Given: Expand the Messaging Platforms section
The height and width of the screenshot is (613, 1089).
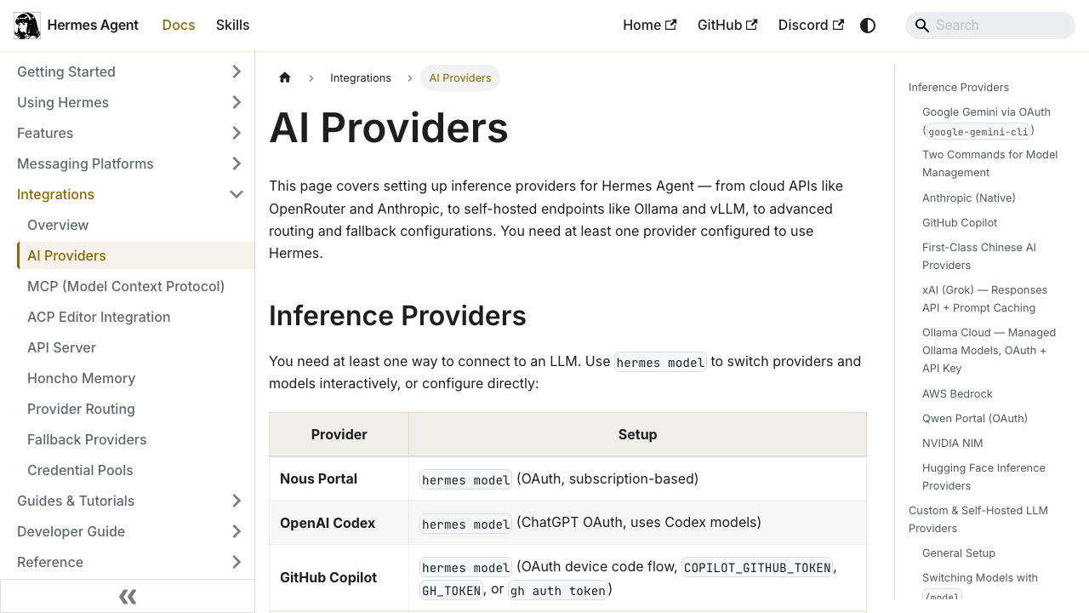Looking at the screenshot, I should (x=237, y=163).
